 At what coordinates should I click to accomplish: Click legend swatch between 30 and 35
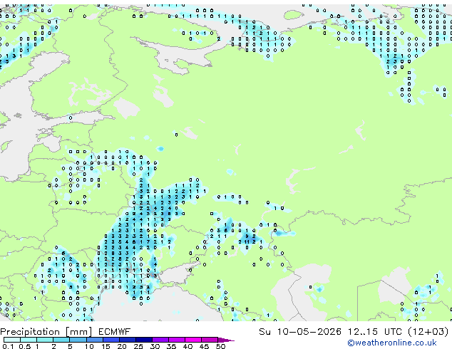tap(160, 340)
